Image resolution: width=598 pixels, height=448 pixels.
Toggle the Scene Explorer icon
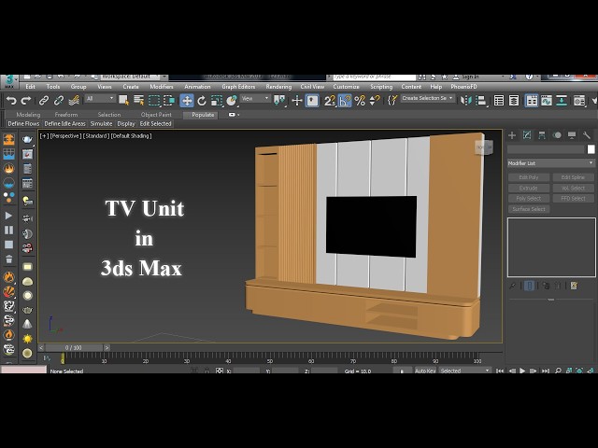499,101
